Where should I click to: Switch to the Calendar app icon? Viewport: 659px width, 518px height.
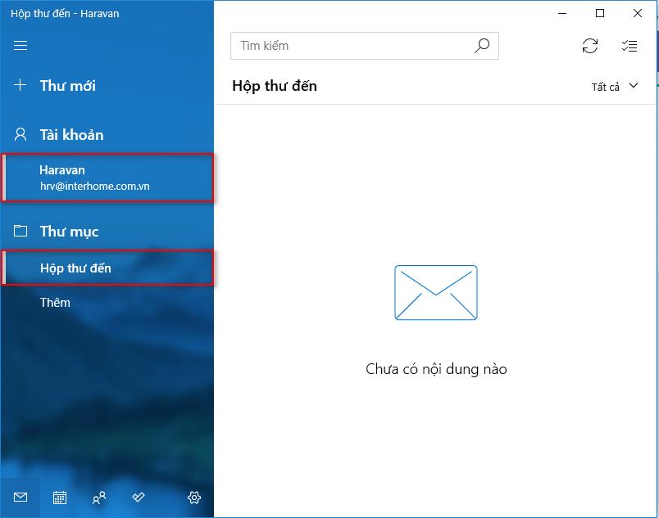pyautogui.click(x=60, y=498)
